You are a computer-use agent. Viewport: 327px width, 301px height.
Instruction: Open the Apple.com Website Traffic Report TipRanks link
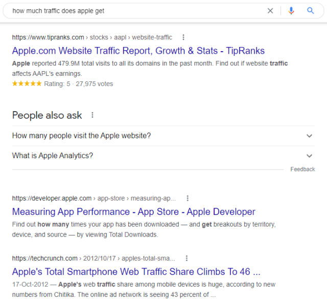tap(138, 51)
